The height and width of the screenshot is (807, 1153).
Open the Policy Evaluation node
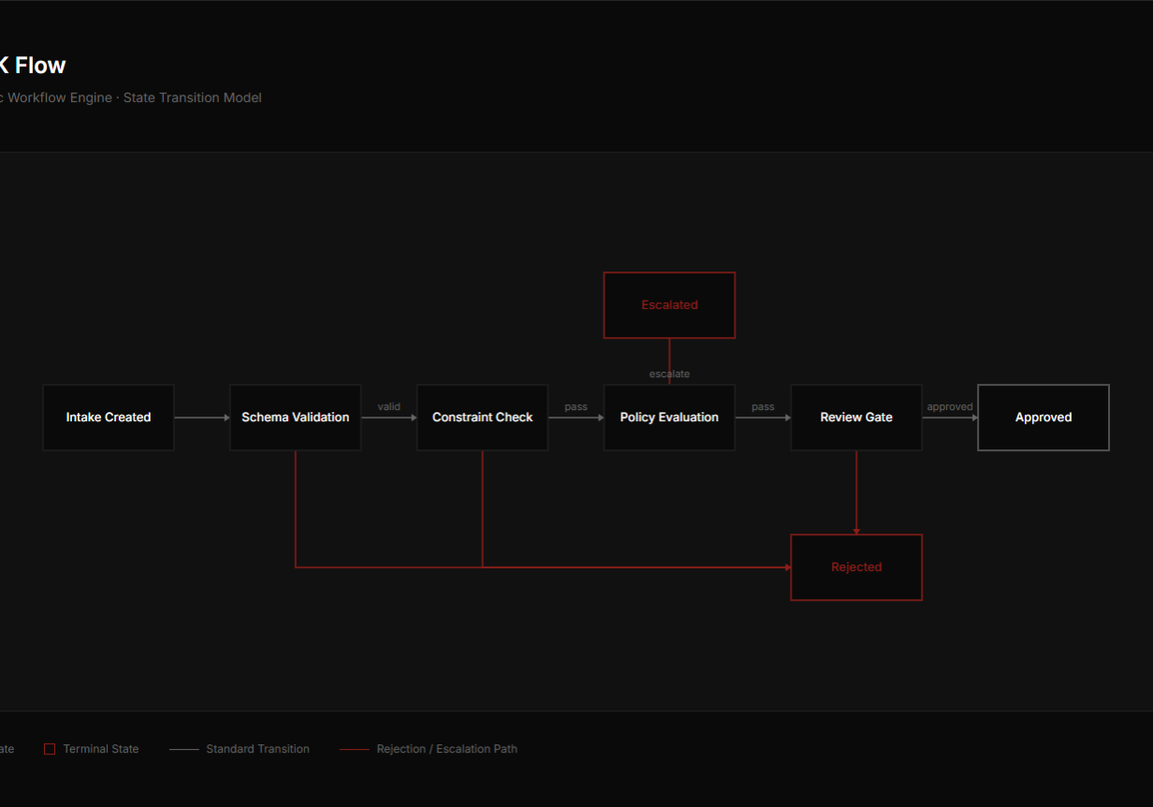tap(669, 418)
